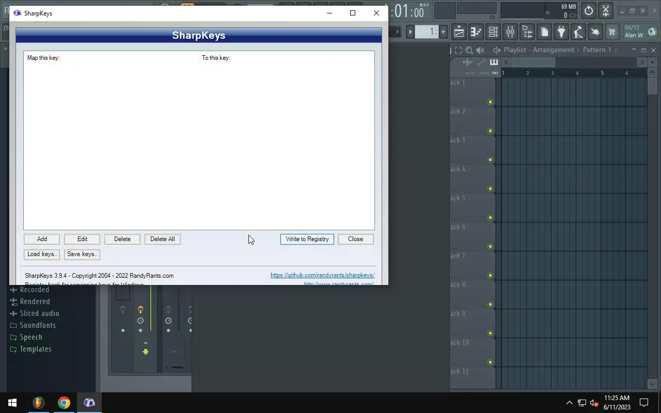661x413 pixels.
Task: Open the network icon in system tray
Action: [581, 403]
